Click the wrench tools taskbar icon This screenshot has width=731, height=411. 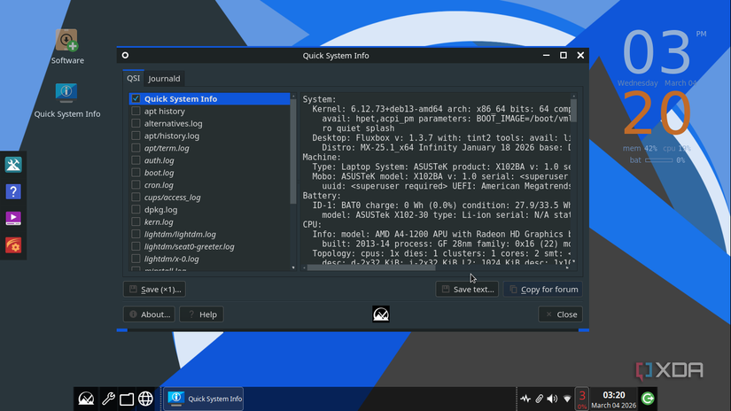[108, 399]
